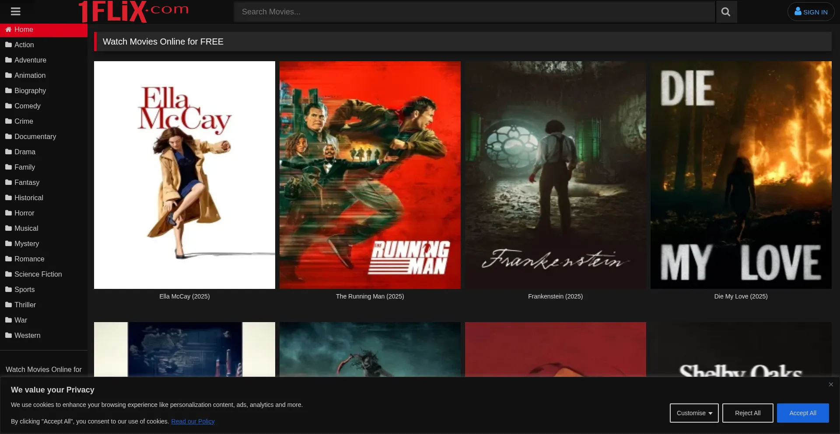Click the 1FLIX.com logo
This screenshot has width=840, height=434.
[133, 11]
